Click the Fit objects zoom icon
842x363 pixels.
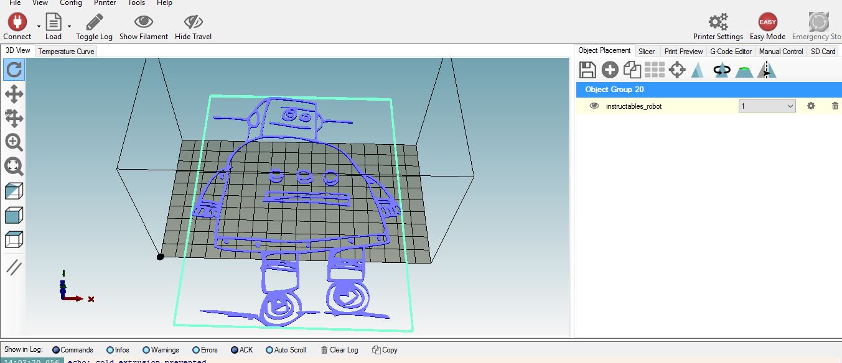point(14,166)
